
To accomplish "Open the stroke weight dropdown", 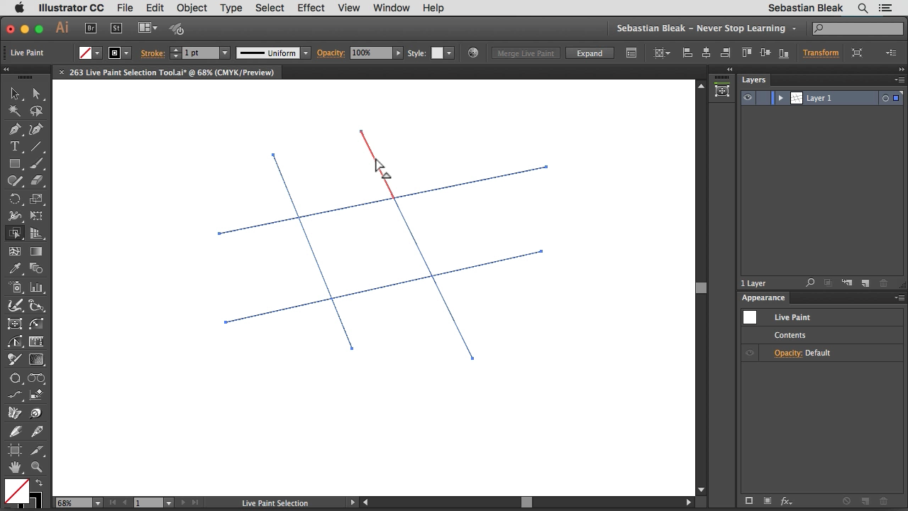I will [225, 53].
